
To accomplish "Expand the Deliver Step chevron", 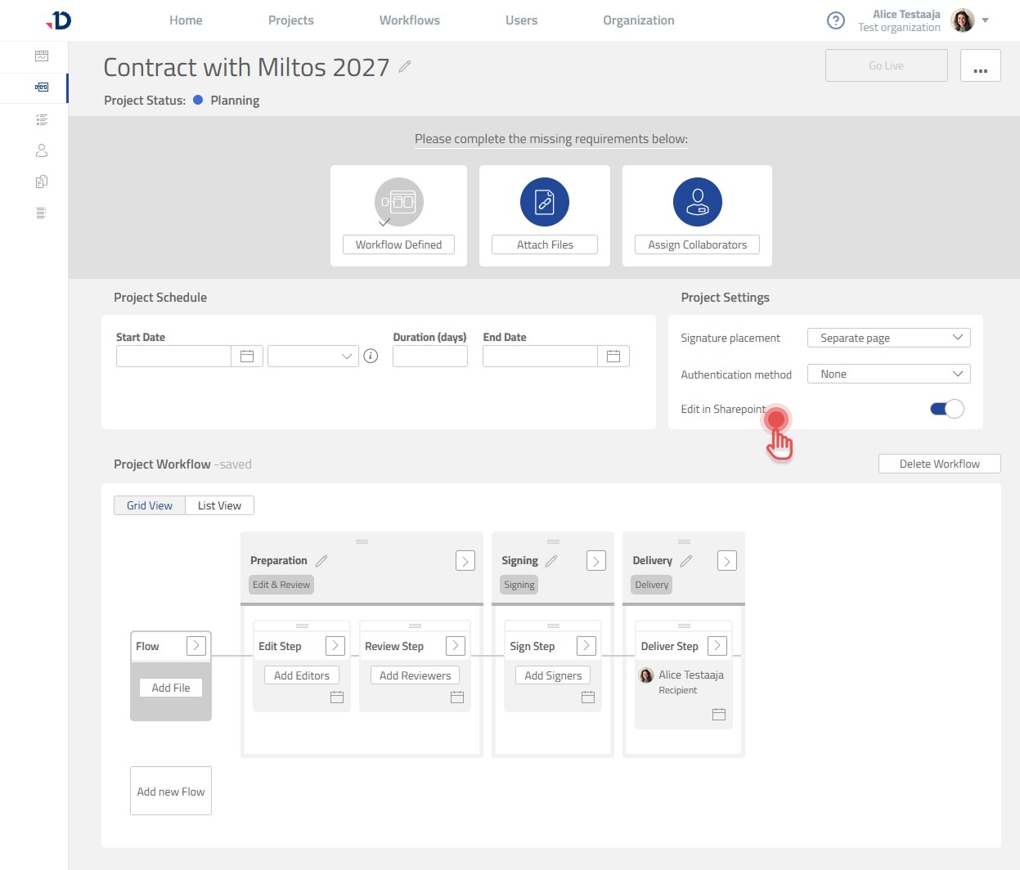I will (x=717, y=646).
